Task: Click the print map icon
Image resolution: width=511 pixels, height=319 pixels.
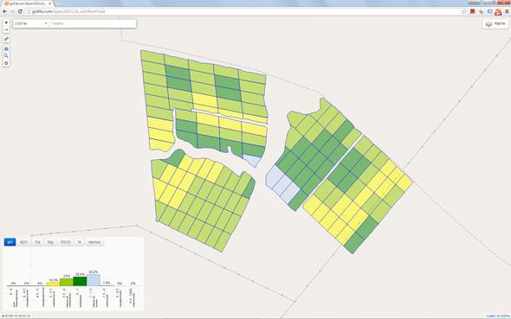Action: click(6, 48)
